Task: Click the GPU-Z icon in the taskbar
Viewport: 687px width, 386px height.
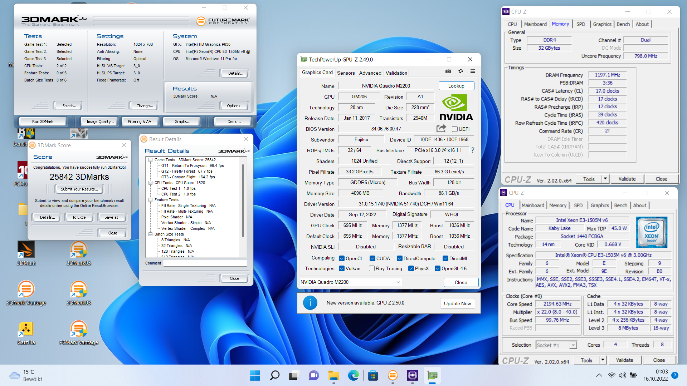Action: (x=432, y=375)
